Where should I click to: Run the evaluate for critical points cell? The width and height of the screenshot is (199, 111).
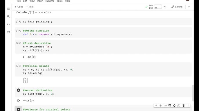(x=18, y=109)
